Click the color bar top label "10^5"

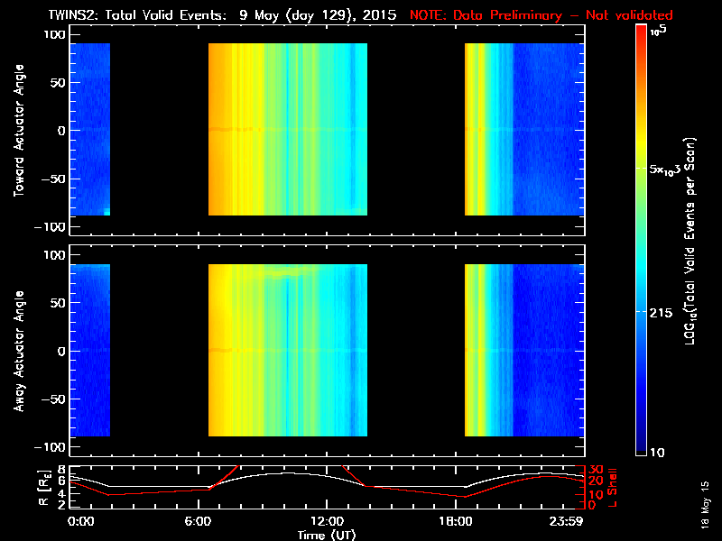[x=659, y=31]
